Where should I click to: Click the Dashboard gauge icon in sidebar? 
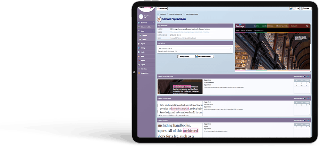pos(139,23)
